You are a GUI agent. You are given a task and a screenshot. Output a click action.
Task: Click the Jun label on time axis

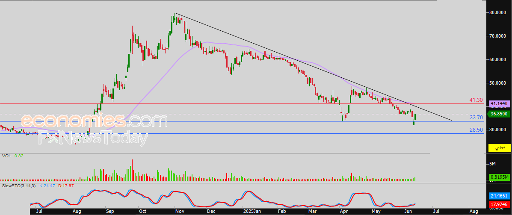coord(408,212)
